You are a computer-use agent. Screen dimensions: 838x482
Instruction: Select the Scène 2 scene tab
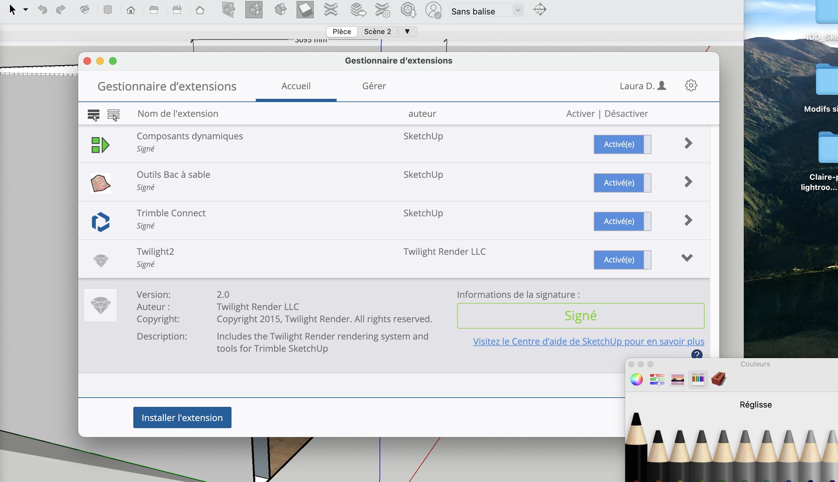tap(377, 32)
